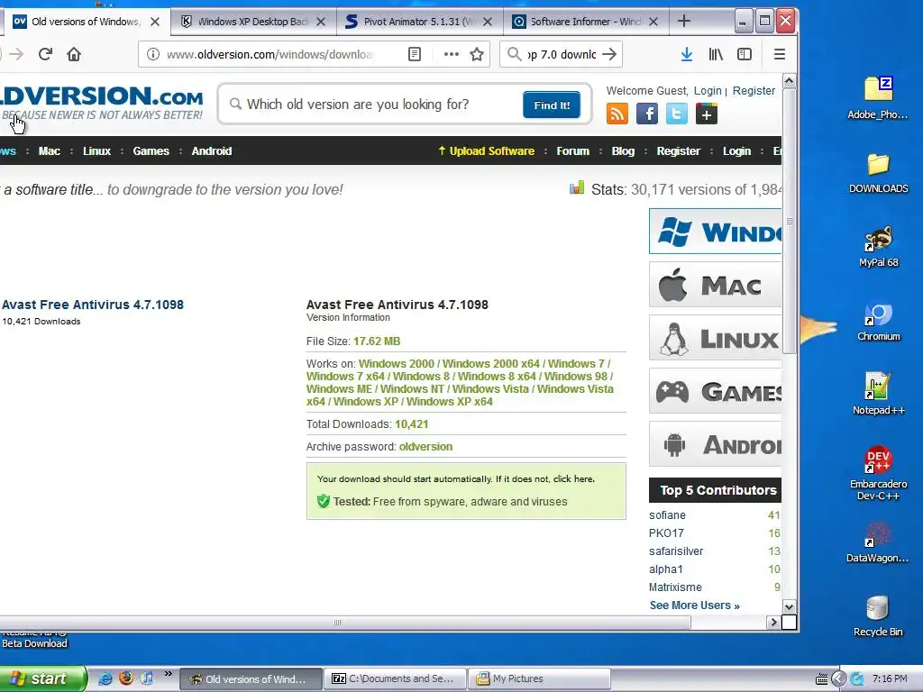Switch to the Old versions of Windows tab
The height and width of the screenshot is (692, 923).
[x=86, y=22]
